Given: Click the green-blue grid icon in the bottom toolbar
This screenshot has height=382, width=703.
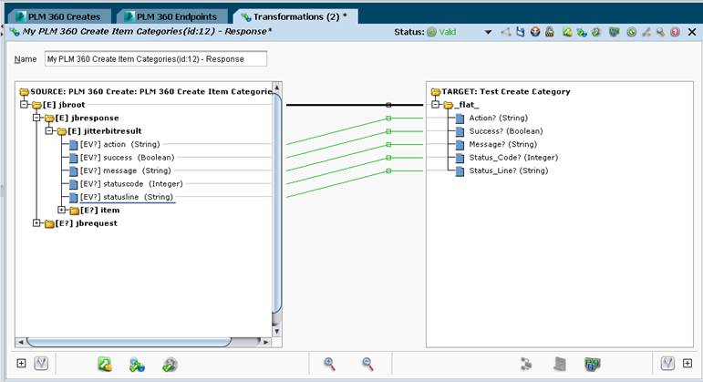Looking at the screenshot, I should [x=593, y=364].
